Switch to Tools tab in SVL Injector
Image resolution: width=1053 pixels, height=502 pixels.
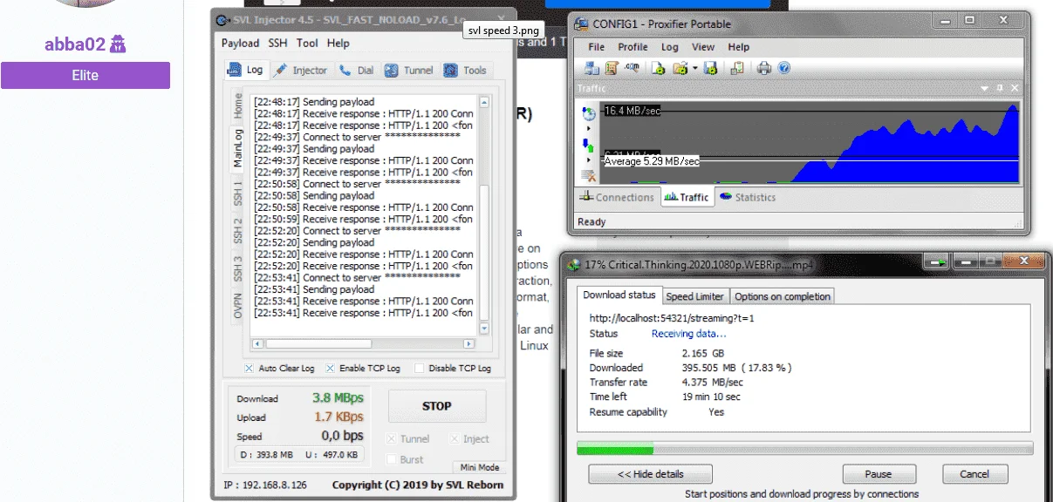(x=466, y=71)
